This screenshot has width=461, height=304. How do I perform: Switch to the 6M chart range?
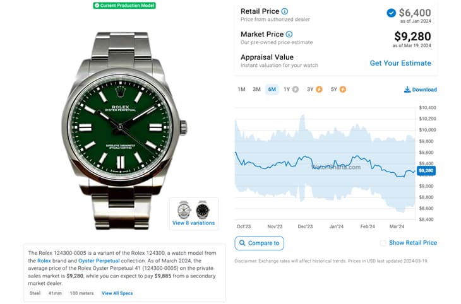[x=272, y=90]
